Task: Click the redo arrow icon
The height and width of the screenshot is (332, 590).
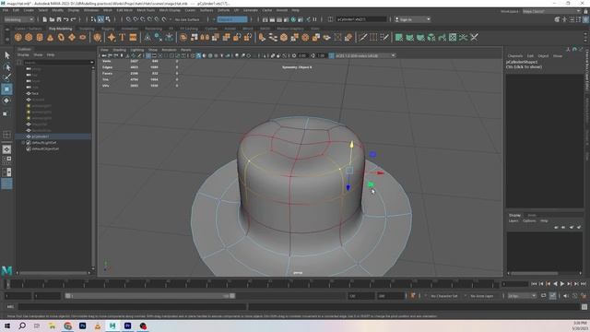Action: click(74, 19)
